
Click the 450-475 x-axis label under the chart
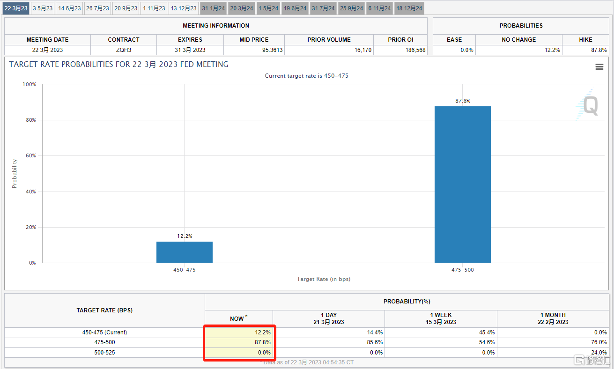(185, 270)
